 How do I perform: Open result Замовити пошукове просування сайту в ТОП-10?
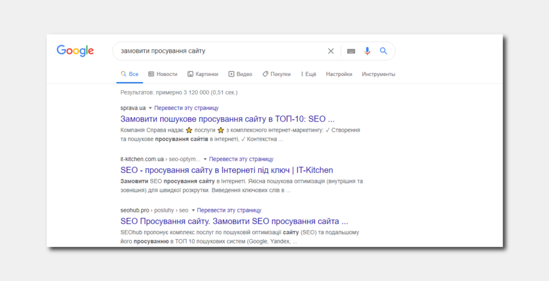(228, 119)
